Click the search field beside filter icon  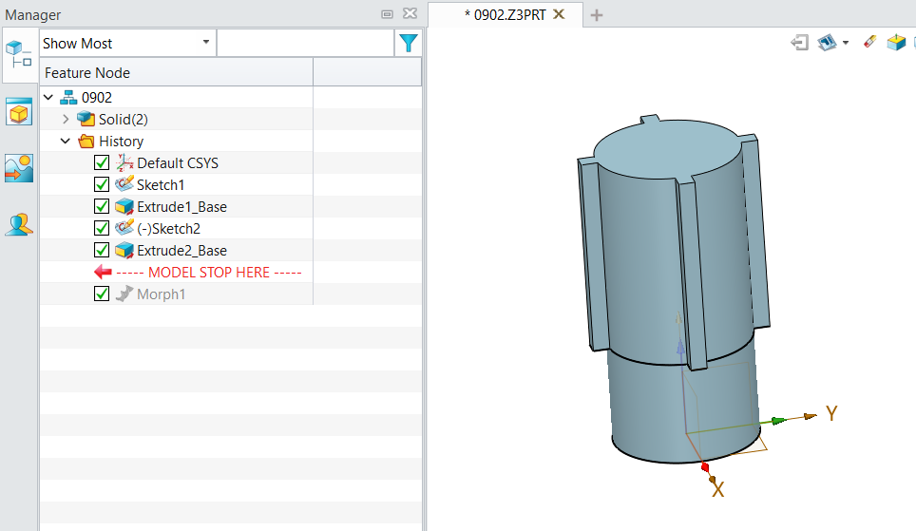304,44
